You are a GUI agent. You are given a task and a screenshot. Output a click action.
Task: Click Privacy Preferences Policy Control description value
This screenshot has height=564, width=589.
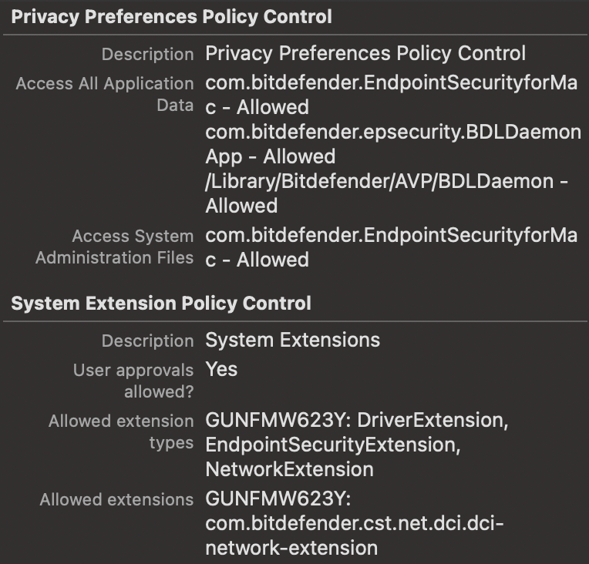click(x=365, y=54)
